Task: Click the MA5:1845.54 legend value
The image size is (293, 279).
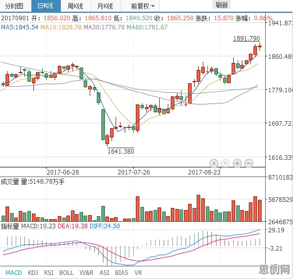Action: 20,27
